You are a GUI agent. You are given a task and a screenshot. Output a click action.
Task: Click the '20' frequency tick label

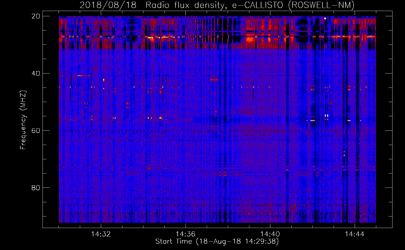click(36, 16)
